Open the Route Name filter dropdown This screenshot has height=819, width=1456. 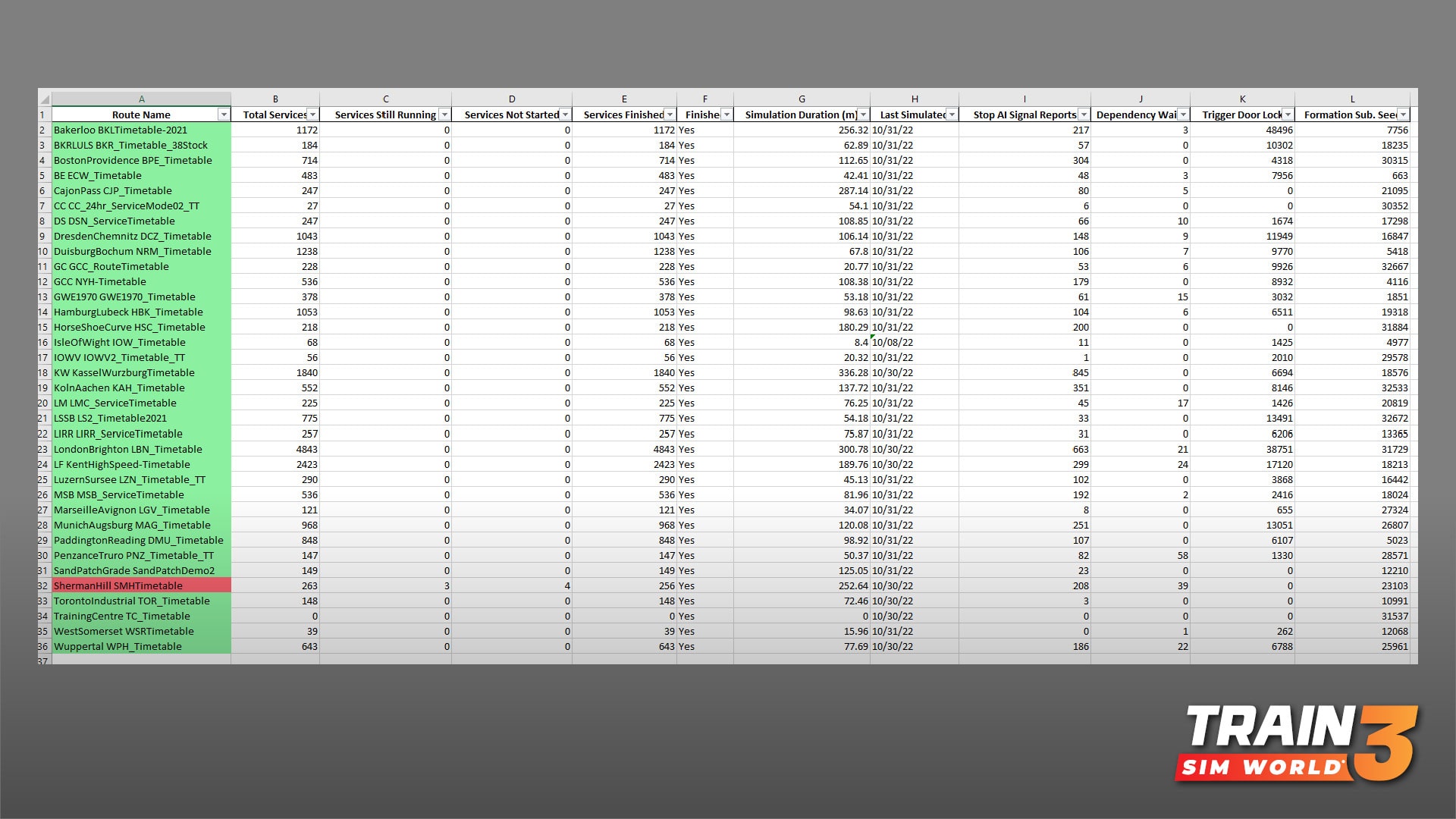point(224,115)
